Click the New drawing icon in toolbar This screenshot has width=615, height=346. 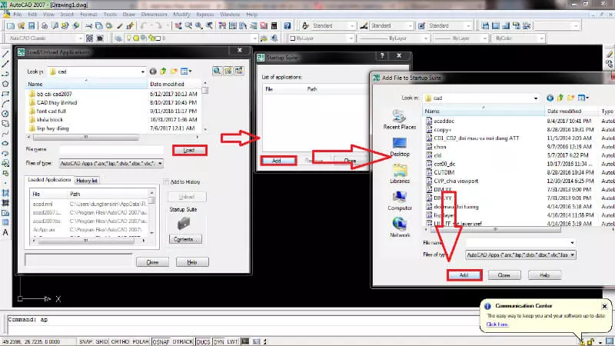(11, 26)
